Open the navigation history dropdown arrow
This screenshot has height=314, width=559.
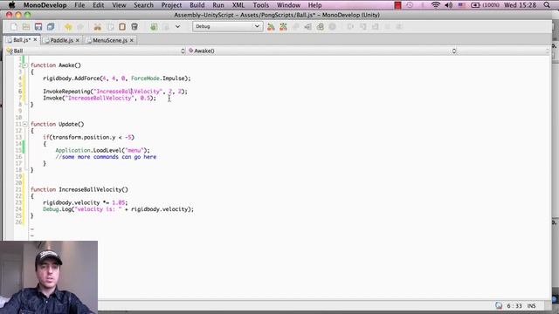[x=177, y=27]
